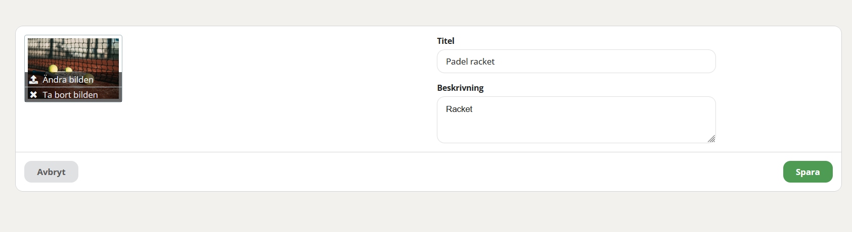Click the X icon beside Ta bort bilden
This screenshot has width=852, height=232.
coord(33,95)
